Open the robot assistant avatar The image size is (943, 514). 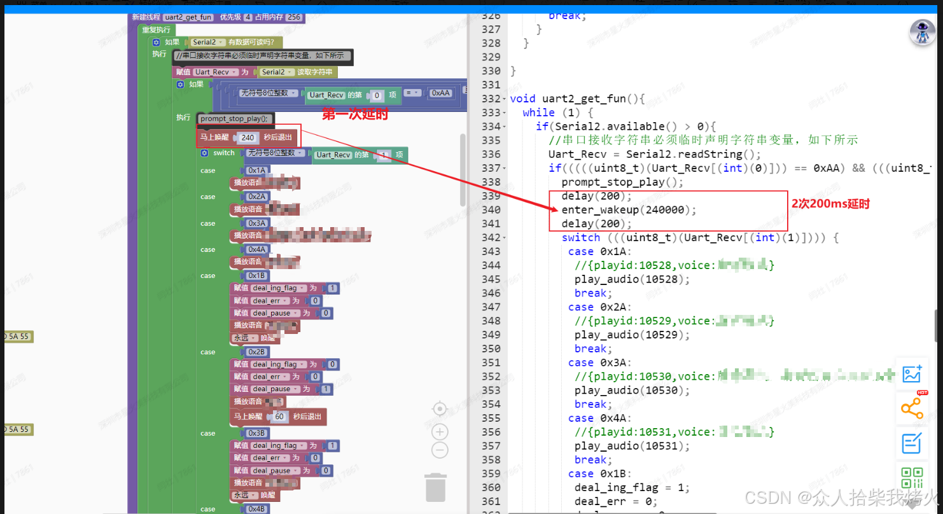[922, 32]
